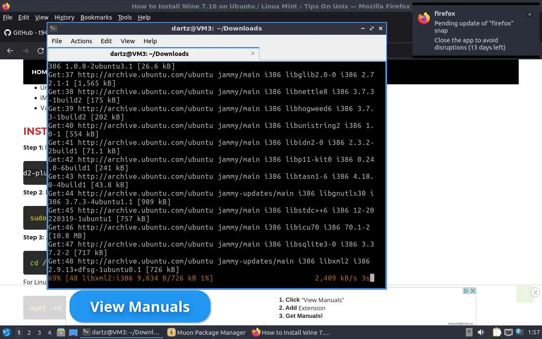Image resolution: width=542 pixels, height=339 pixels.
Task: Open Firefox Edit menu
Action: [x=24, y=17]
